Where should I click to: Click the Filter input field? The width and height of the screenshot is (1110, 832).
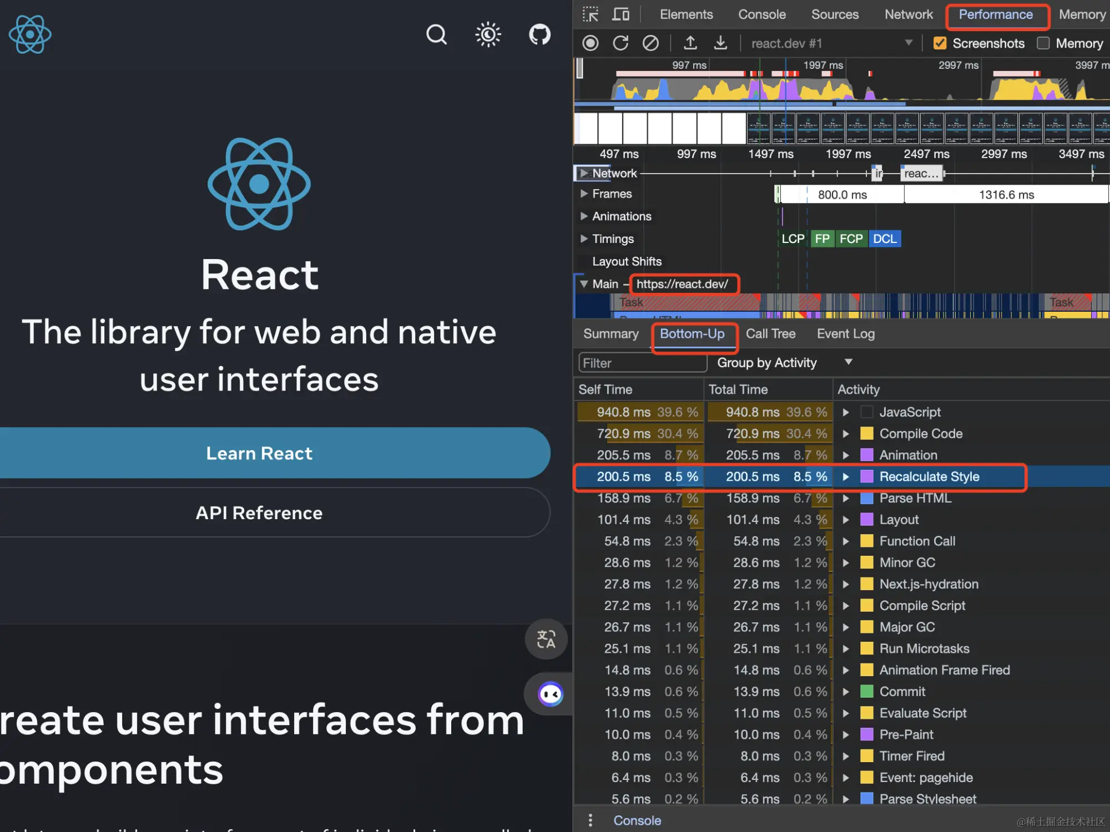[x=643, y=363]
